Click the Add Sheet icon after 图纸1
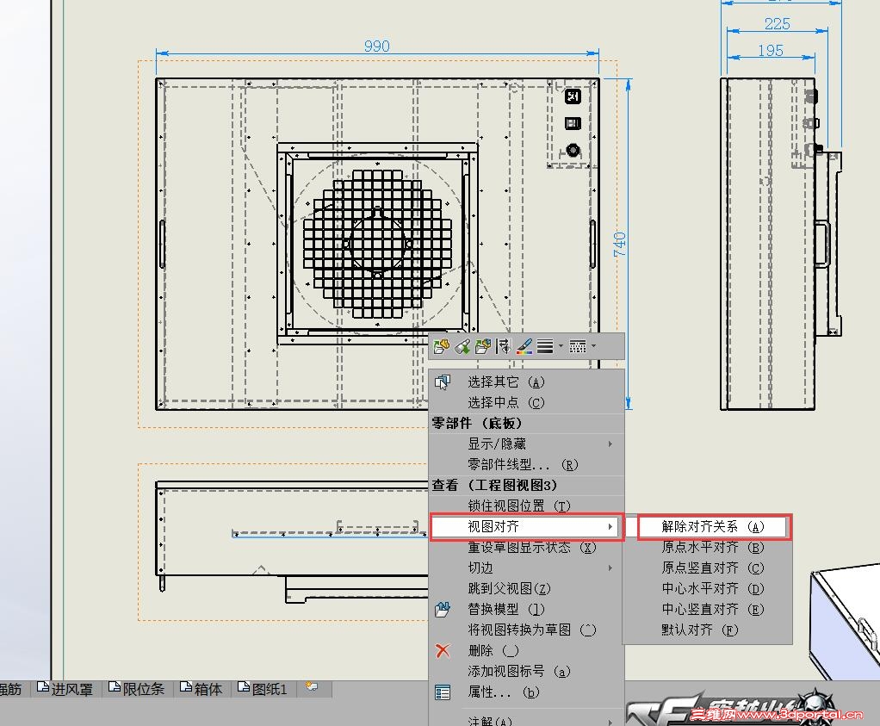Viewport: 880px width, 726px height. point(312,686)
